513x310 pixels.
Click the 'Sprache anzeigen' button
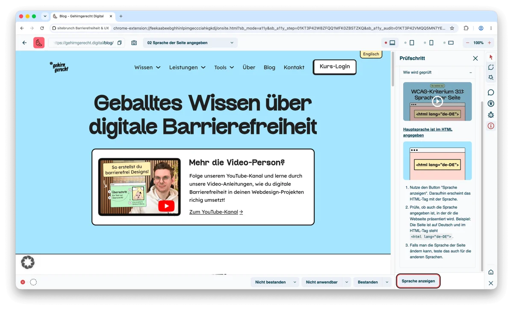tap(418, 281)
